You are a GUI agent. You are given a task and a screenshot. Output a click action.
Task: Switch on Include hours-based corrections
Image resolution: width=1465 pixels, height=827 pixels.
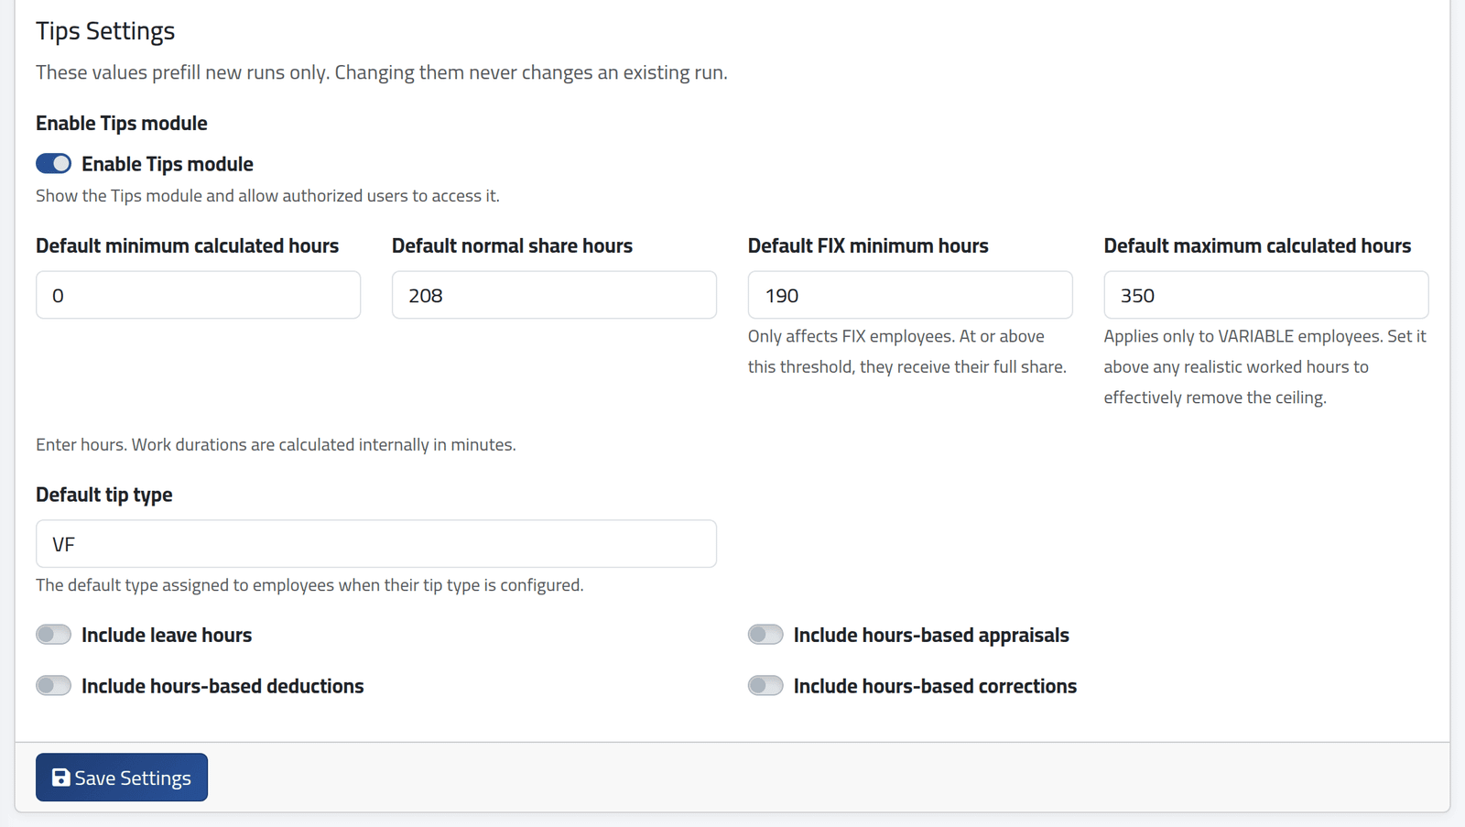click(765, 686)
